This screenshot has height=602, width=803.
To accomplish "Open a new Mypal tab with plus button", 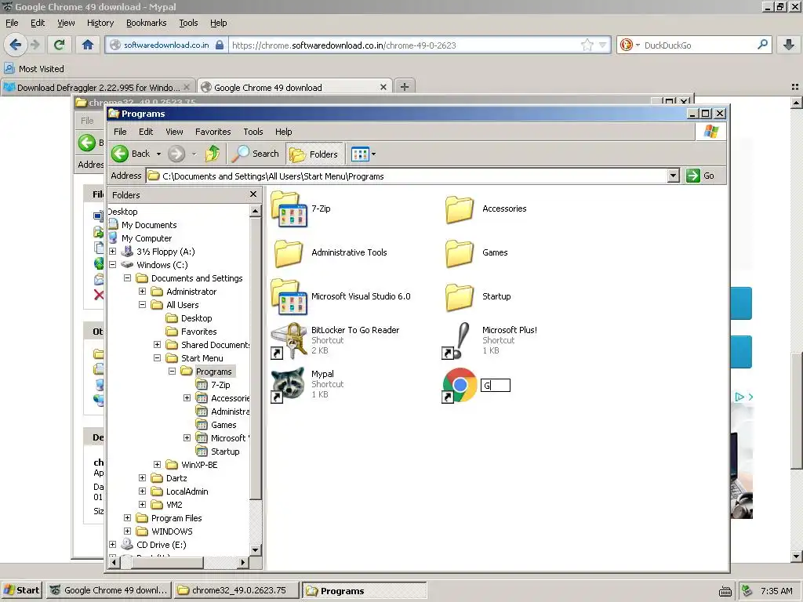I will click(x=404, y=86).
